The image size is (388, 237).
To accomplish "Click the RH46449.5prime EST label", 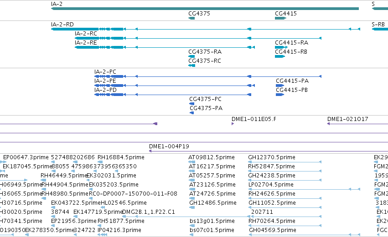I will pyautogui.click(x=64, y=176).
